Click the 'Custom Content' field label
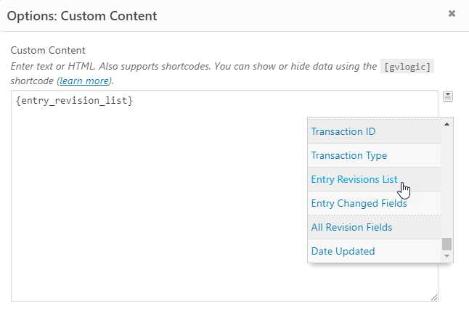This screenshot has height=309, width=469. (48, 50)
